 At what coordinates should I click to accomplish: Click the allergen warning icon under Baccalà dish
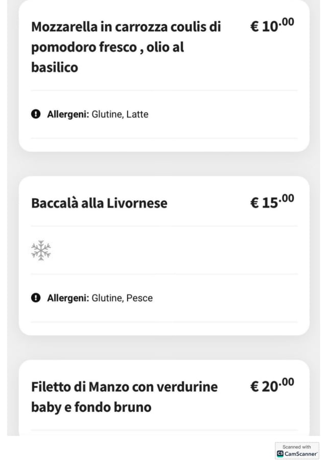pyautogui.click(x=36, y=298)
